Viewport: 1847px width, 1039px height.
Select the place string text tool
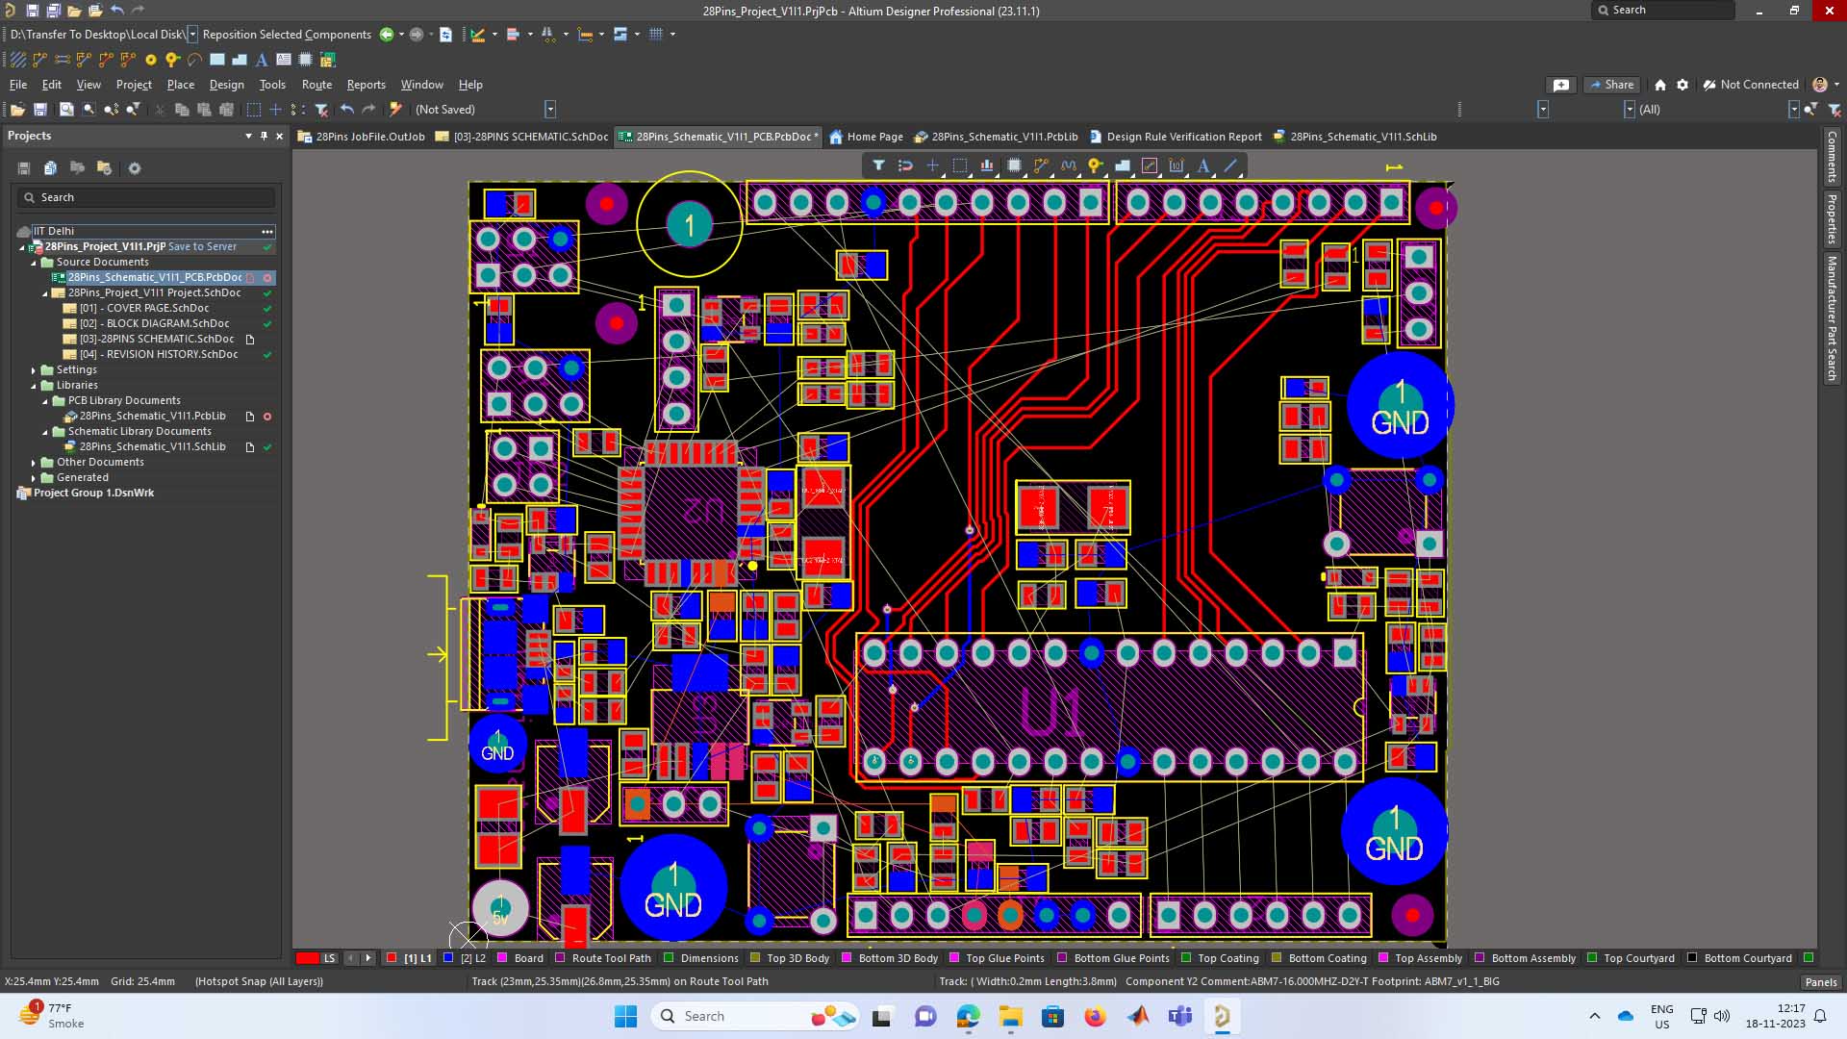tap(1202, 165)
